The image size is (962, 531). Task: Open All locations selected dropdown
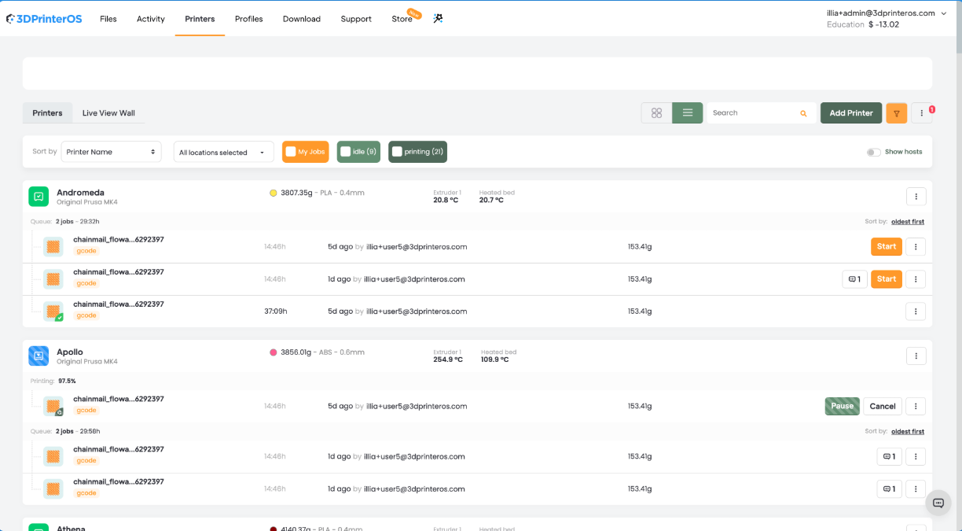click(223, 152)
